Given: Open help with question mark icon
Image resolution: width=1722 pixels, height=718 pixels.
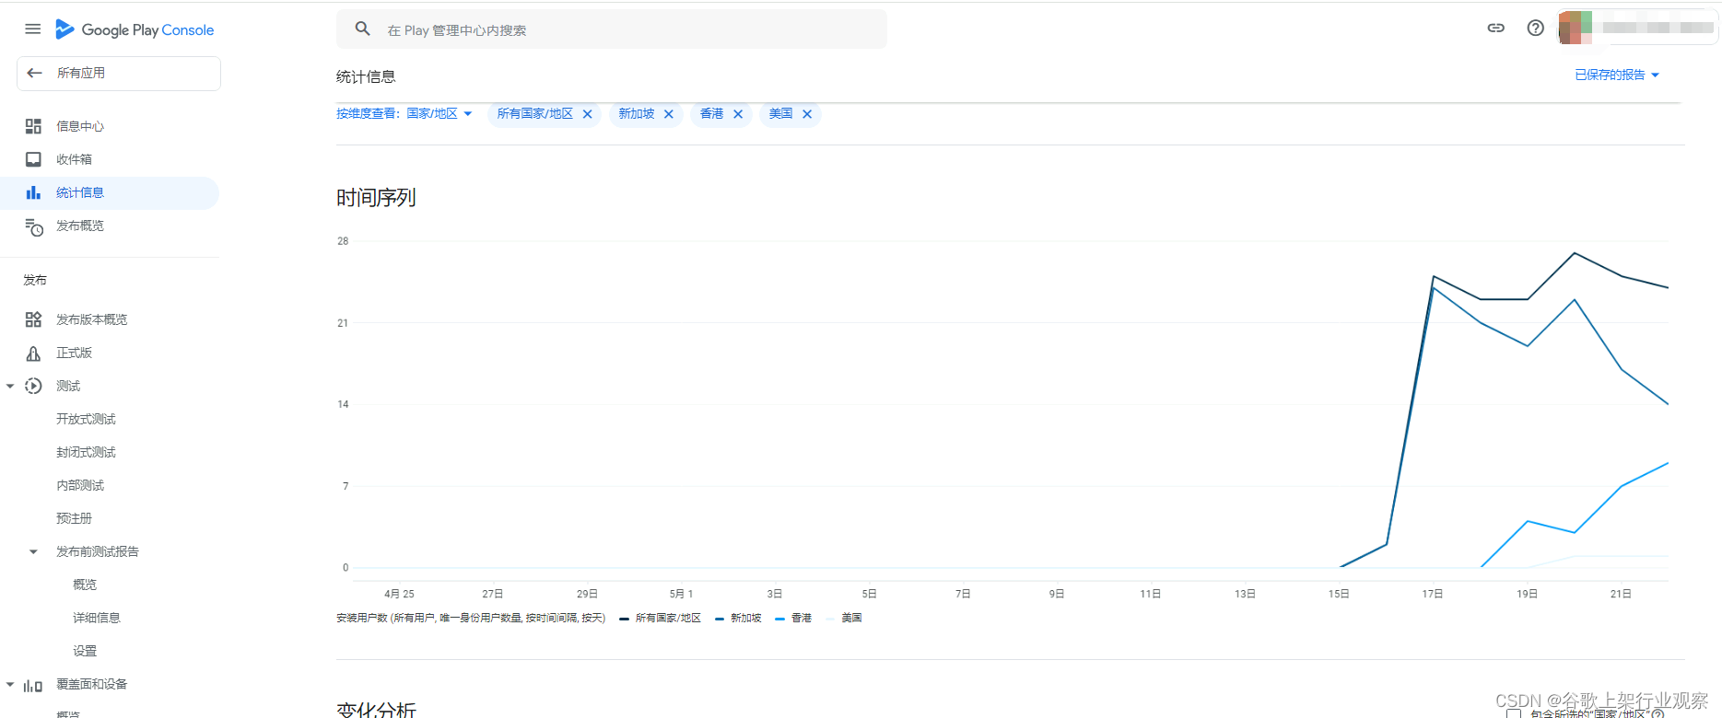Looking at the screenshot, I should point(1535,28).
